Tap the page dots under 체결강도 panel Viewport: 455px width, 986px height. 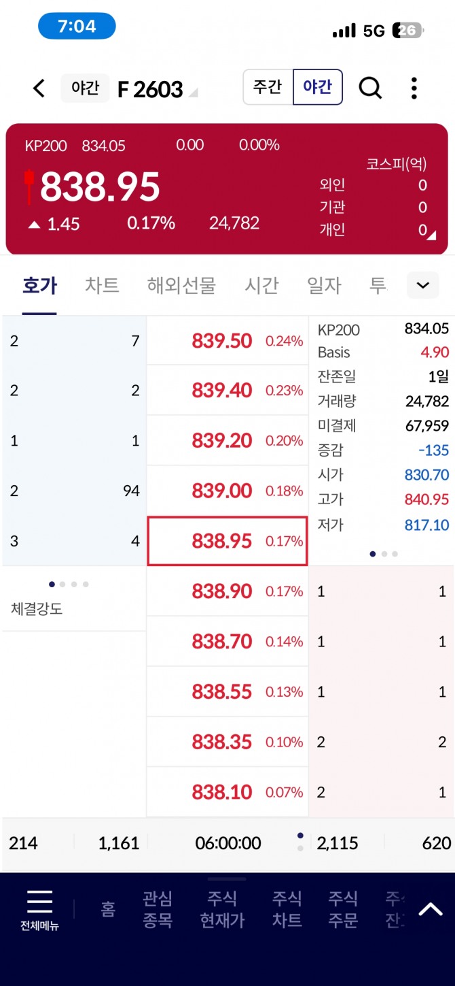69,584
